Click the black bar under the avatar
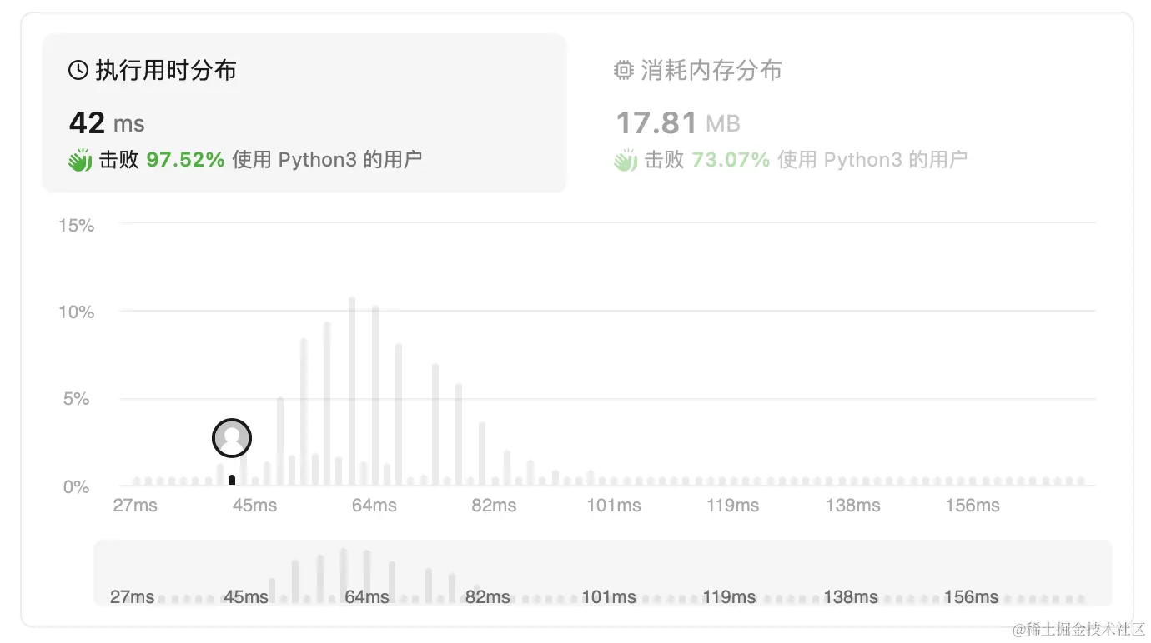This screenshot has width=1151, height=643. 232,480
